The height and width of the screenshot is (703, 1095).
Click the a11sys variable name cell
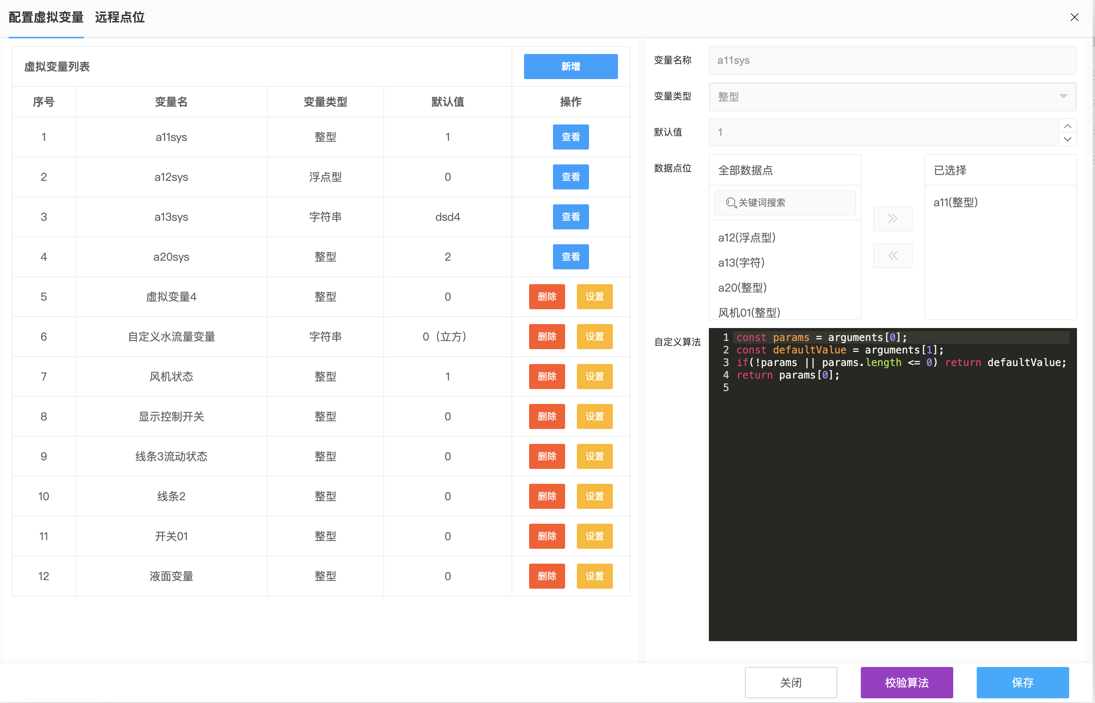coord(171,137)
